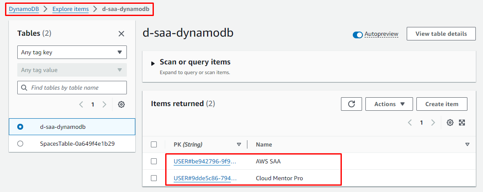Check the box for AWS SAA item
The width and height of the screenshot is (483, 192).
(154, 161)
